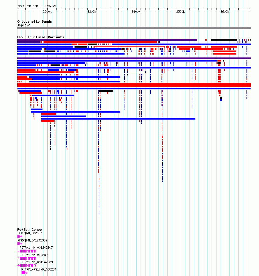This screenshot has width=259, height=276.
Task: Click the black variant bar near 3330k under the full-width blue bar
Action: pos(106,91)
